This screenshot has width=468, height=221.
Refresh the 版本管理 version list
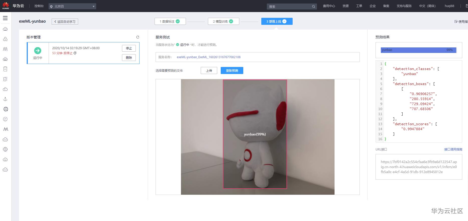coord(138,37)
